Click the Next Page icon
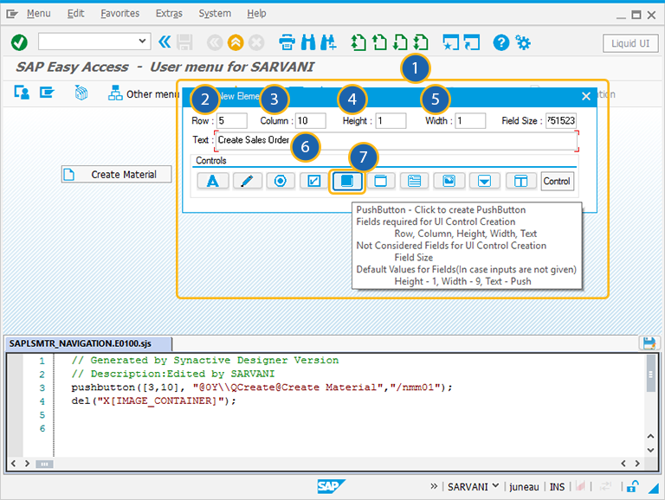Screen dimensions: 665x500 coord(400,42)
